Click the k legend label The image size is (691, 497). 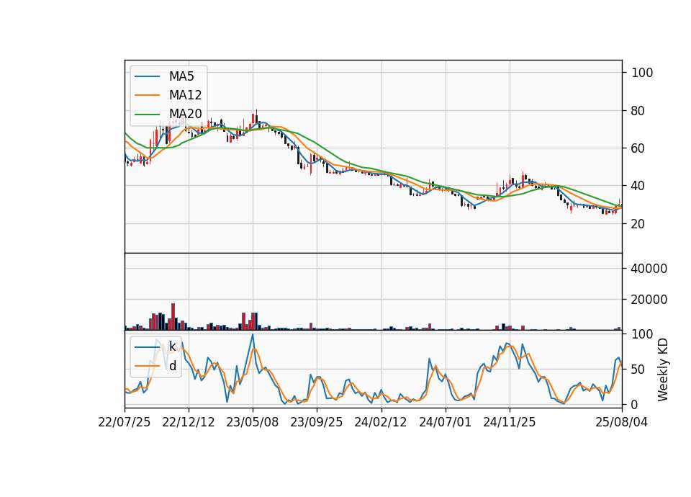coord(172,346)
